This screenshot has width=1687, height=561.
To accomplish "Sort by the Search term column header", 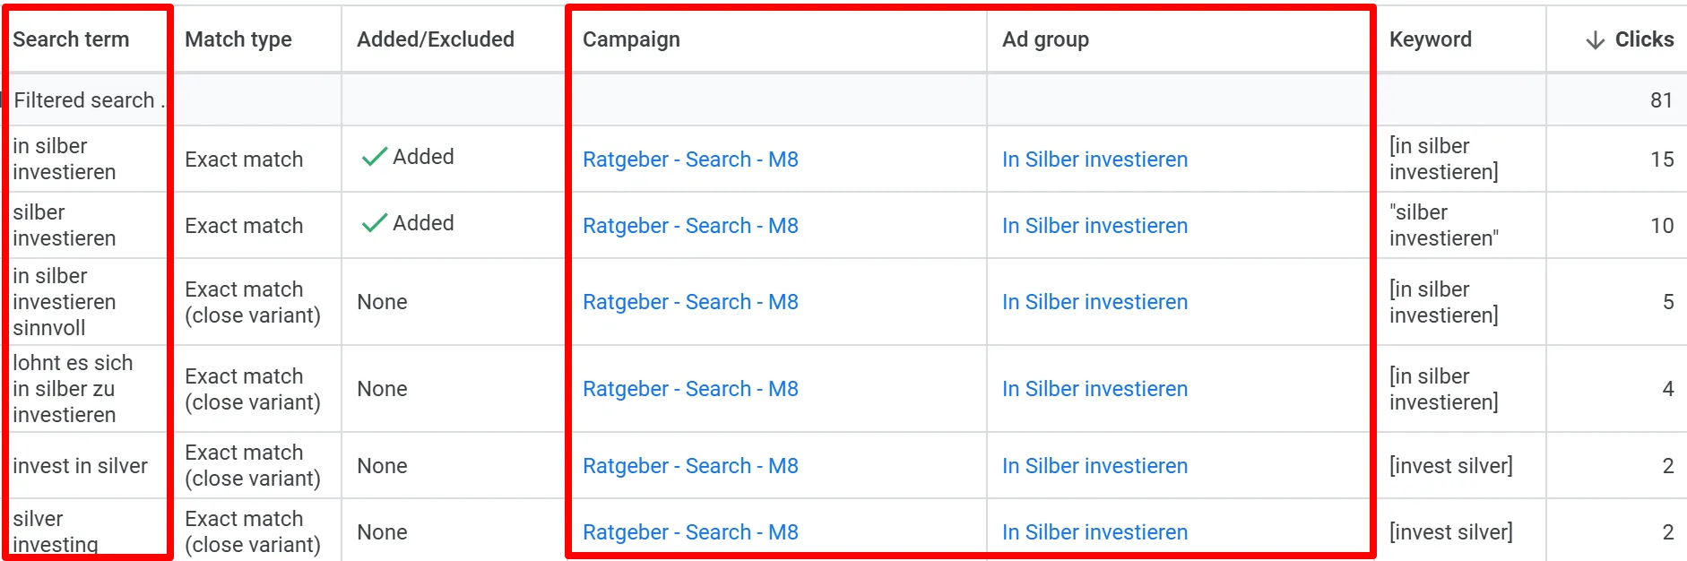I will click(x=71, y=39).
